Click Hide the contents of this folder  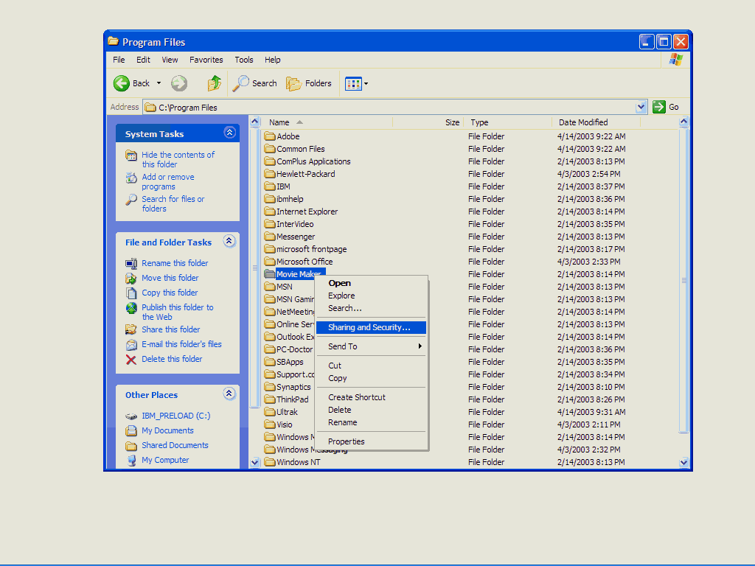tap(178, 159)
